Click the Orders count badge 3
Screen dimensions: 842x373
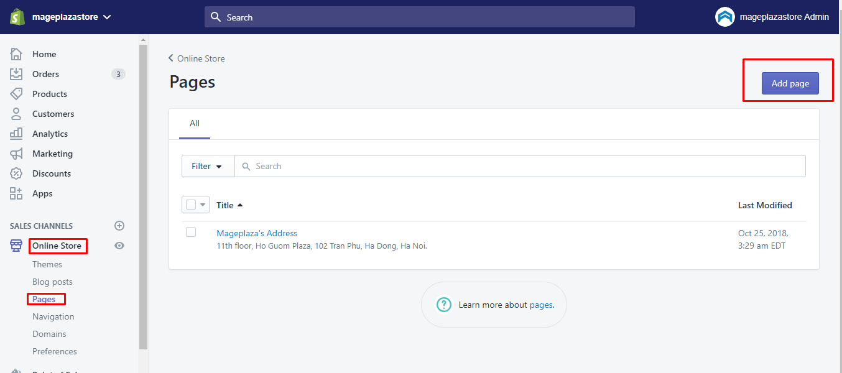tap(118, 74)
